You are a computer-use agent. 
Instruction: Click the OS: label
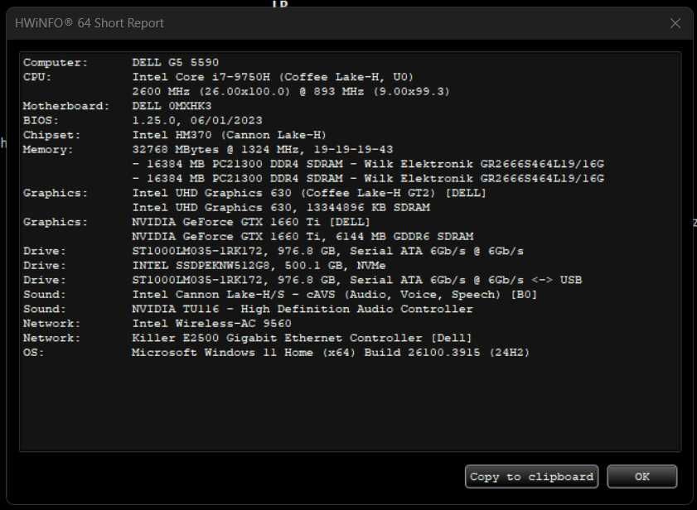(x=34, y=353)
